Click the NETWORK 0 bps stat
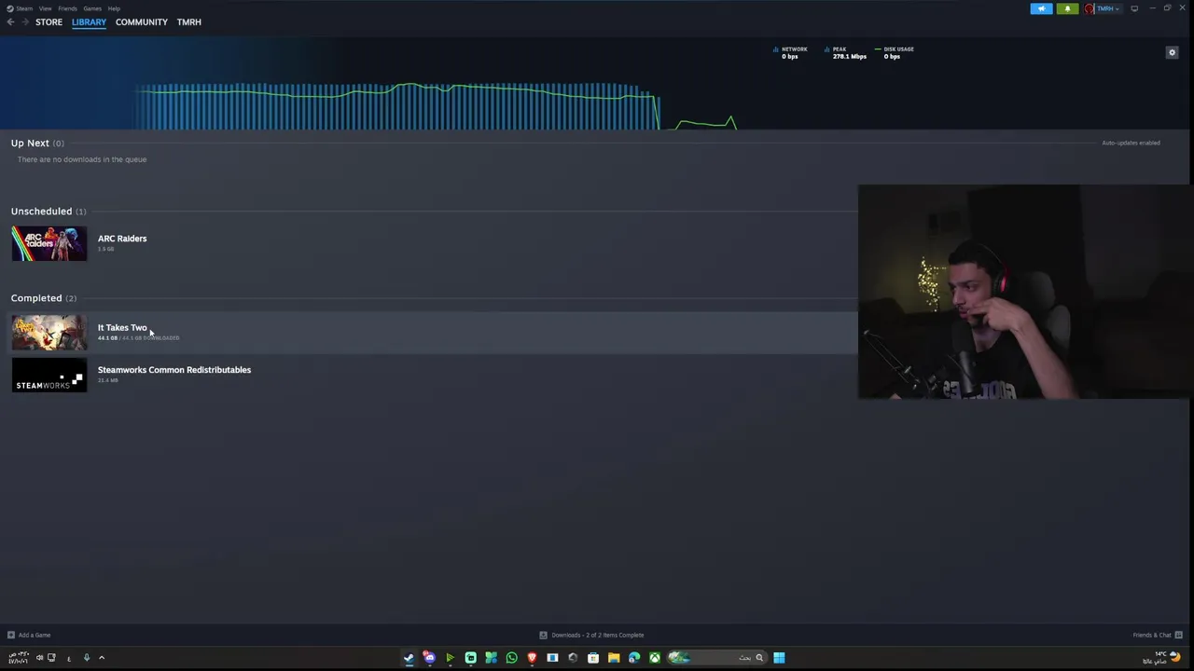 [x=791, y=52]
